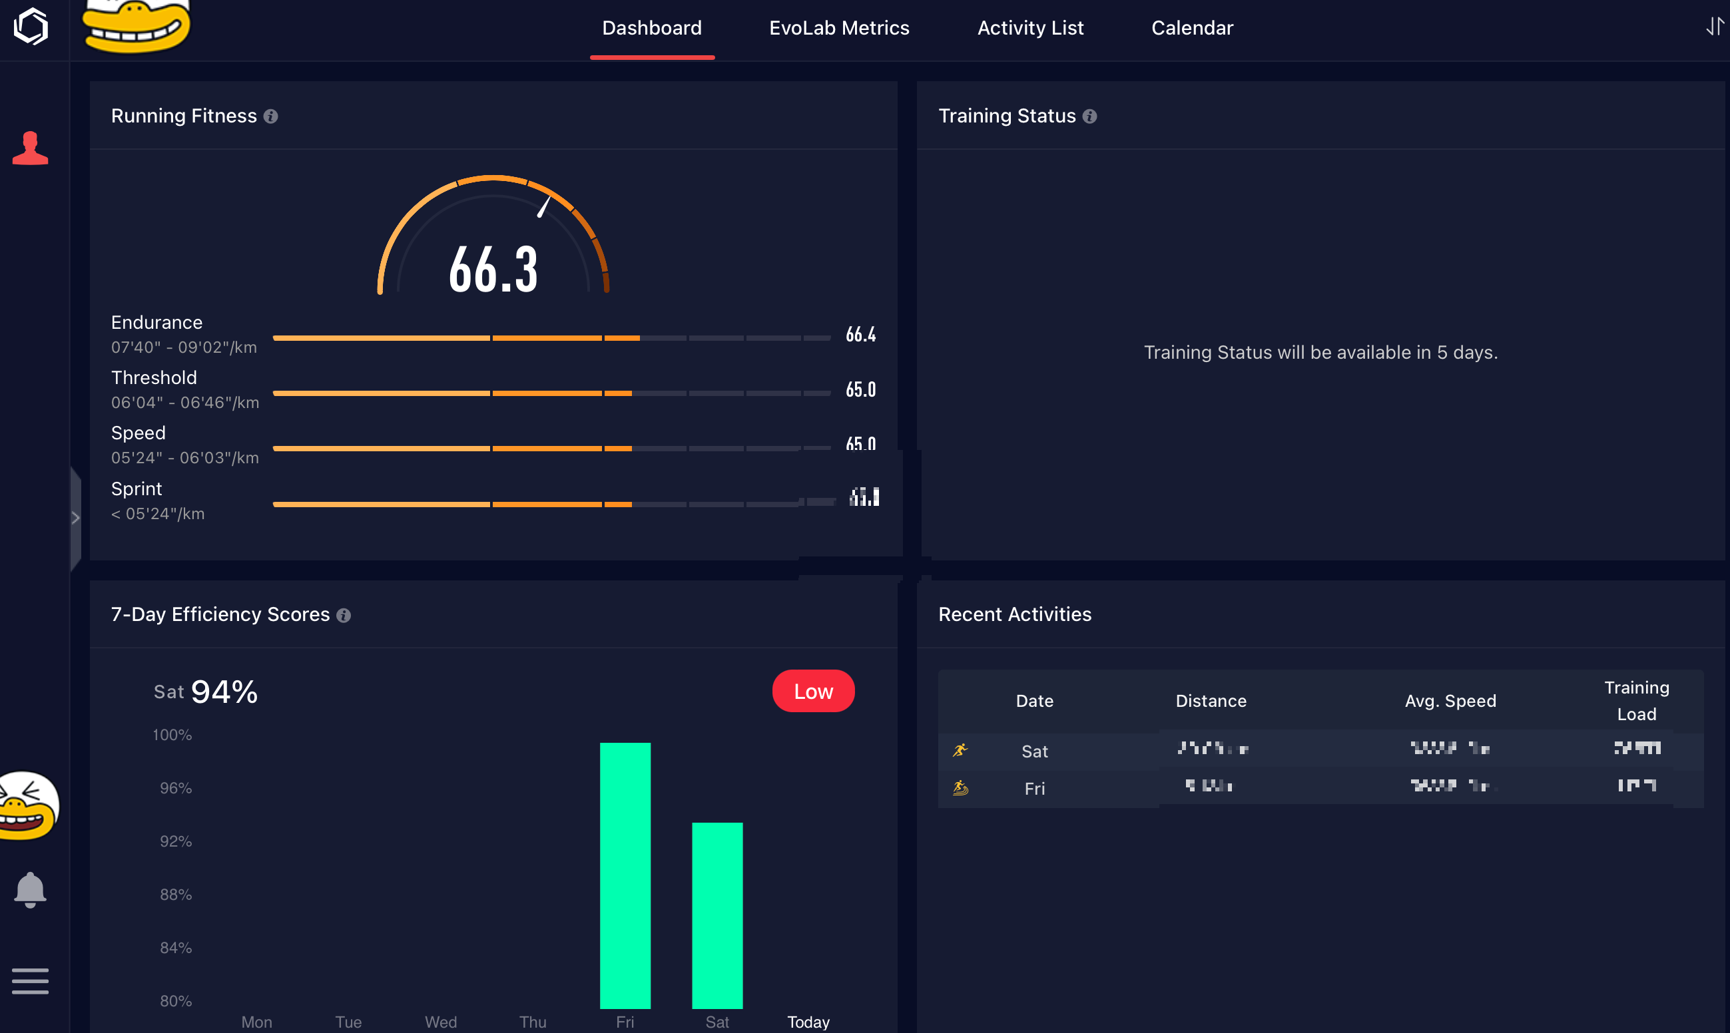Click Running Fitness info icon

pos(271,116)
